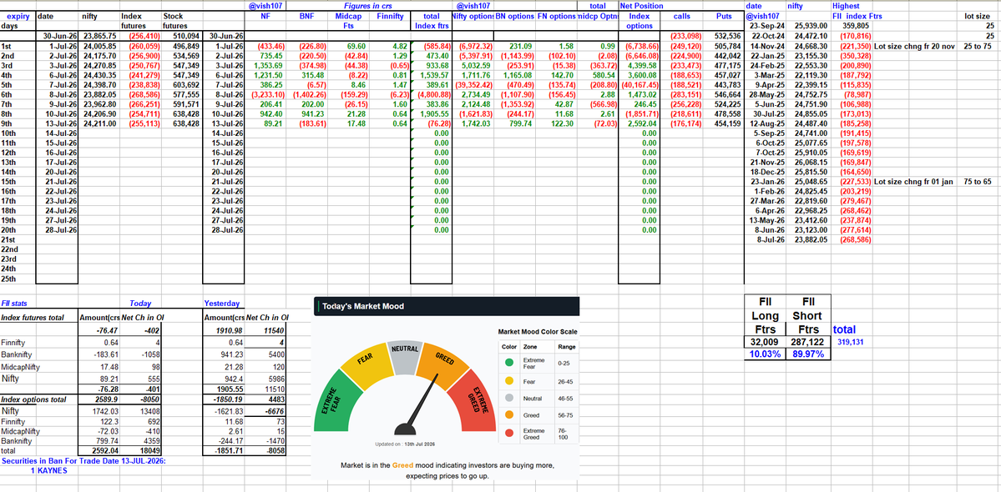1001x492 pixels.
Task: Click the yellow Fear legend color dot
Action: click(x=508, y=381)
